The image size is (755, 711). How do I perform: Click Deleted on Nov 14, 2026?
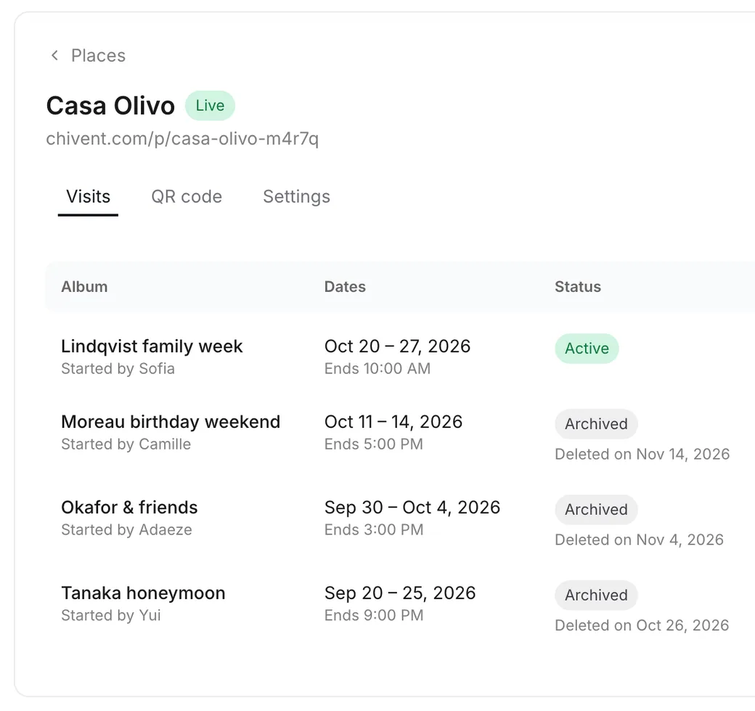[642, 454]
